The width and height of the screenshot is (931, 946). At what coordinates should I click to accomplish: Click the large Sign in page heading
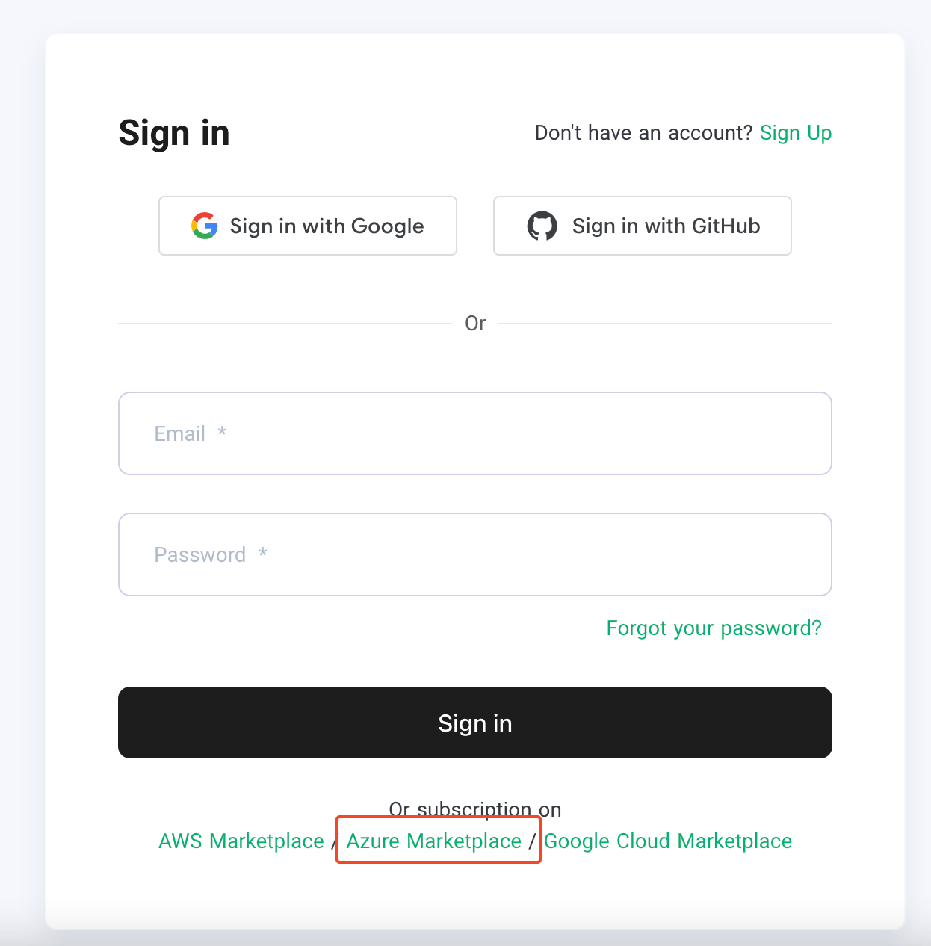point(174,133)
